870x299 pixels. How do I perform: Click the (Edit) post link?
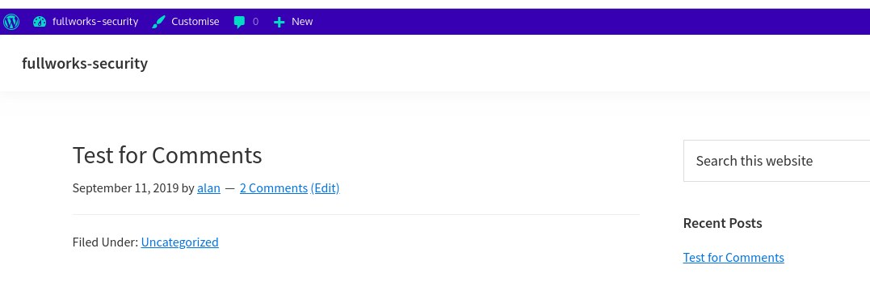(326, 188)
